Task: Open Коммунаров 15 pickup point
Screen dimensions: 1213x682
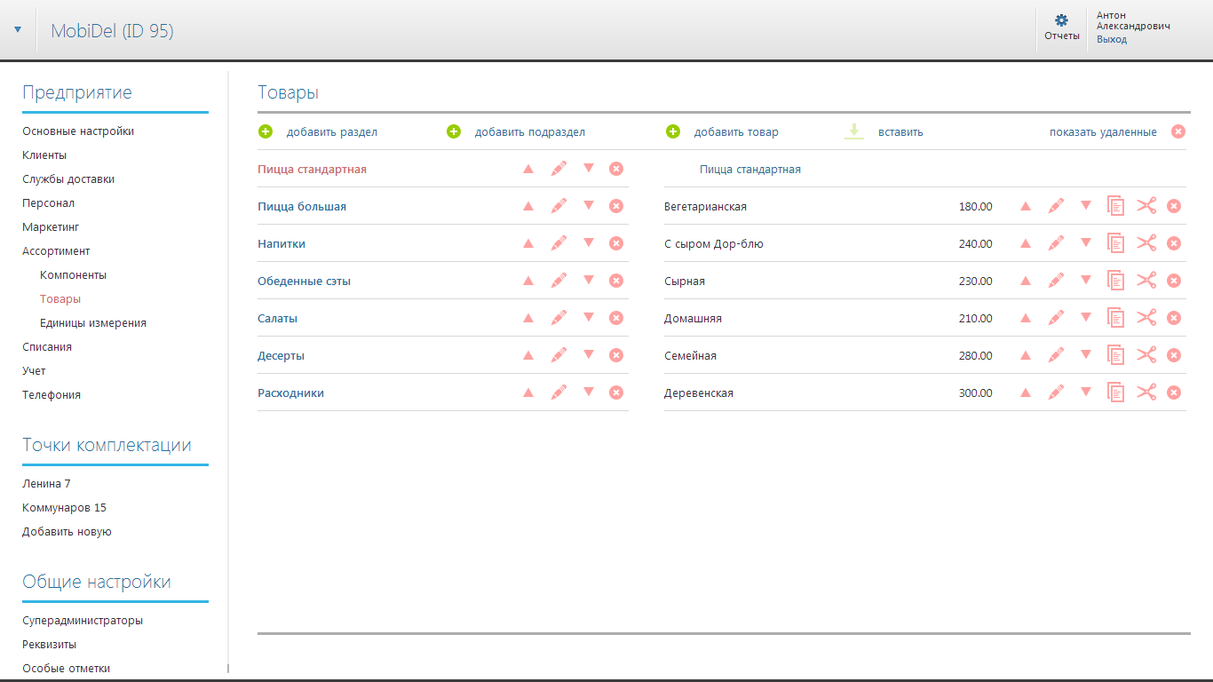Action: (64, 508)
